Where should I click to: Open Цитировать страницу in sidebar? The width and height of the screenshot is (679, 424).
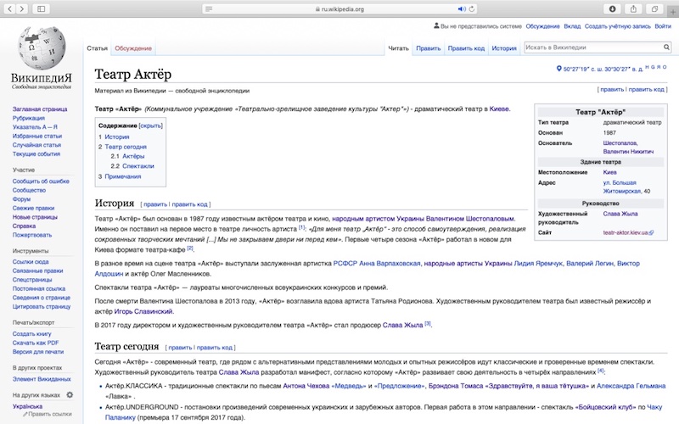pos(42,307)
